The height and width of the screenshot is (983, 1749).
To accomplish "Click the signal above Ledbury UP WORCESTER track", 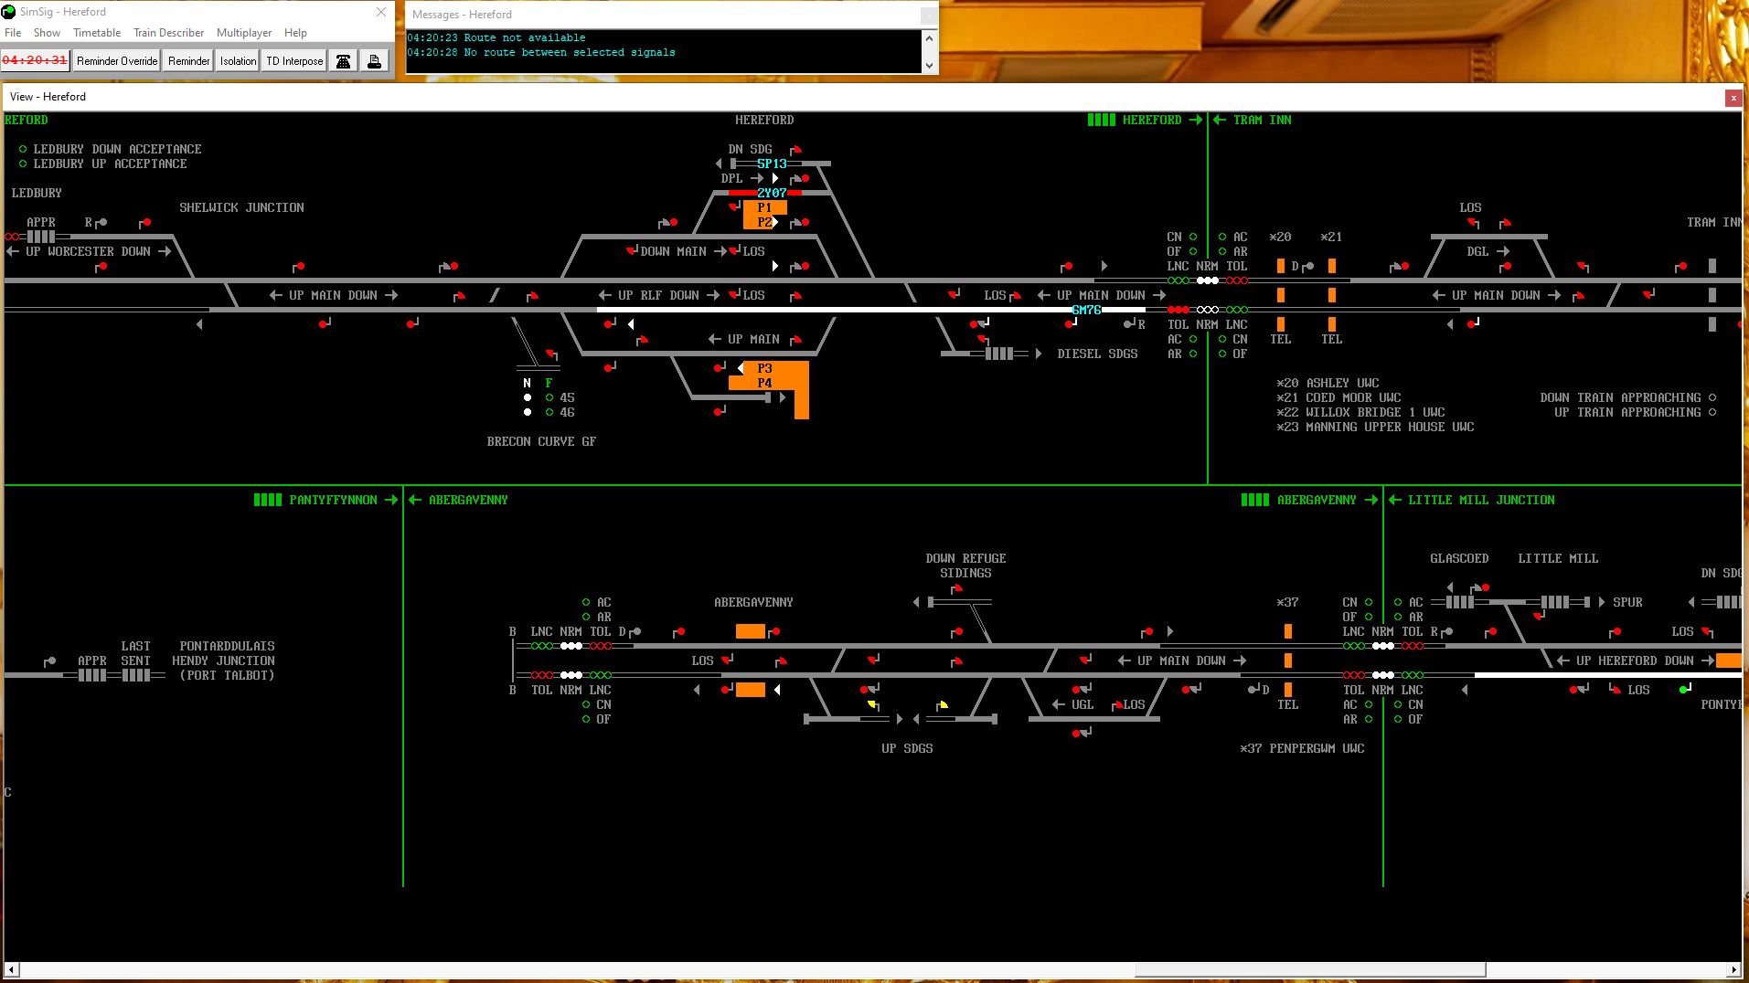I will pos(144,222).
